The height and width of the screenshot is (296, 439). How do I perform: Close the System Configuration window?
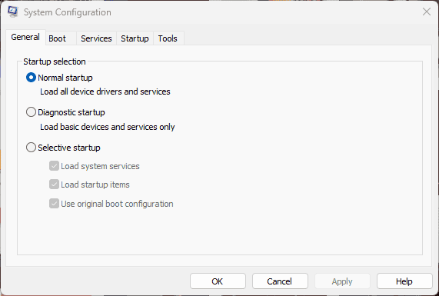click(x=427, y=12)
